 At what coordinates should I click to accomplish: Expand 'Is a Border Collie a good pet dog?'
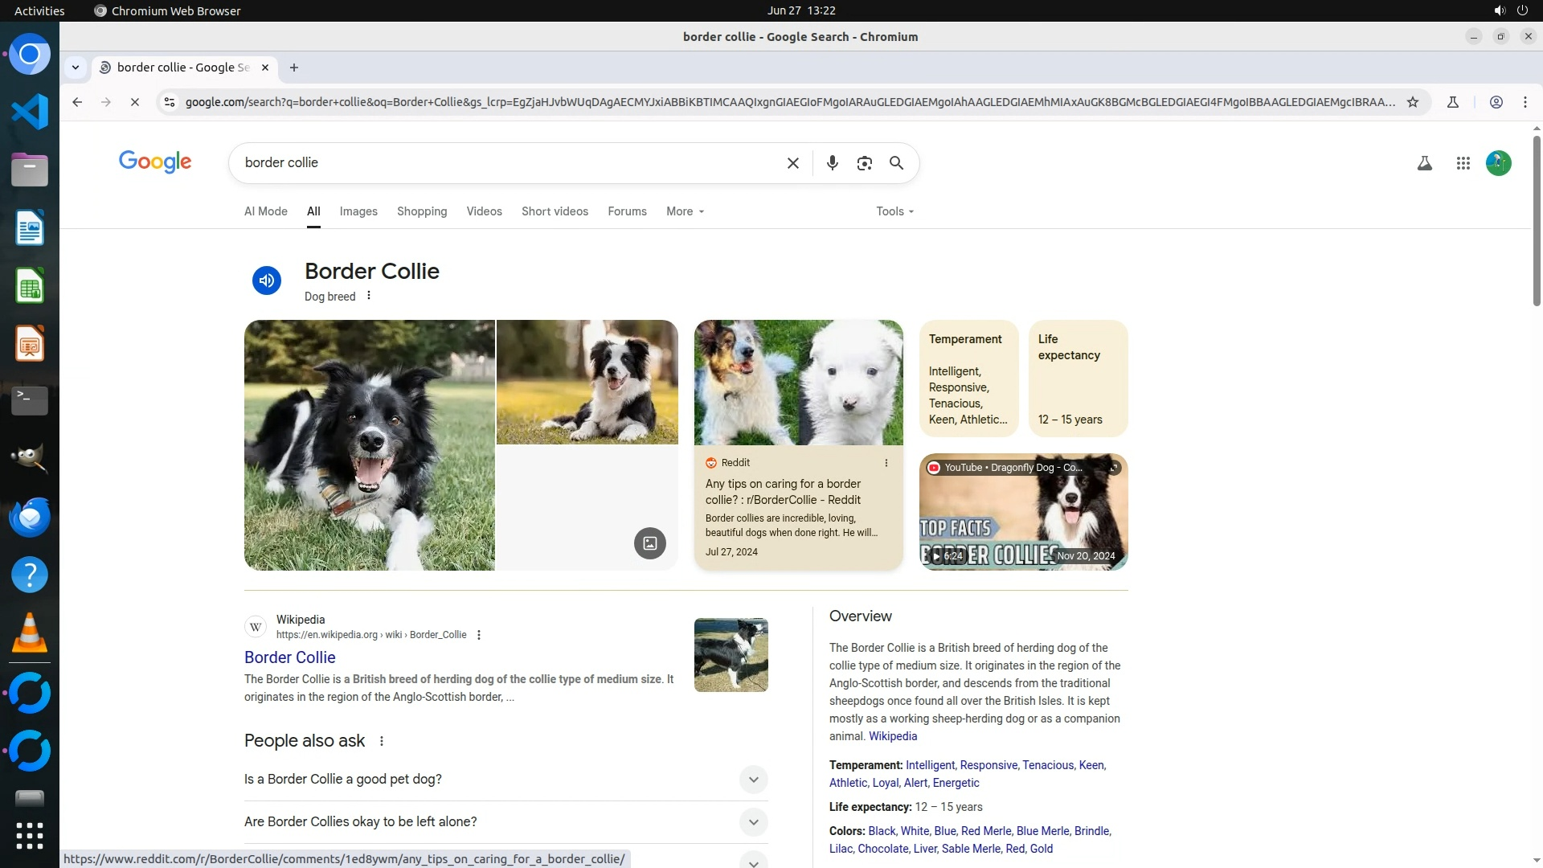tap(753, 780)
